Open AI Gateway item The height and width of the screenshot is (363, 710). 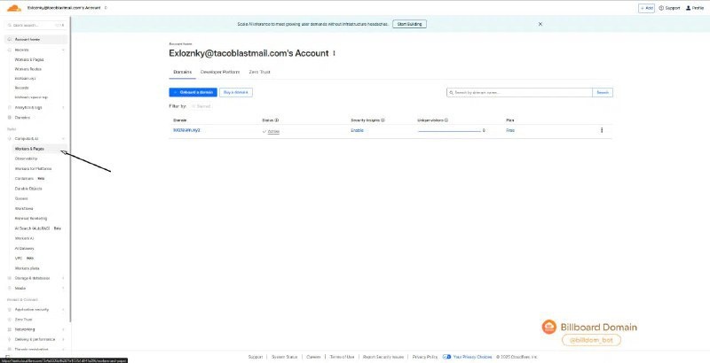[25, 248]
